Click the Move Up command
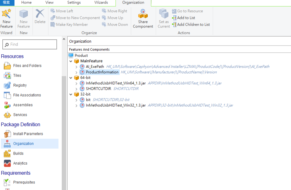291x190 pixels. click(113, 18)
